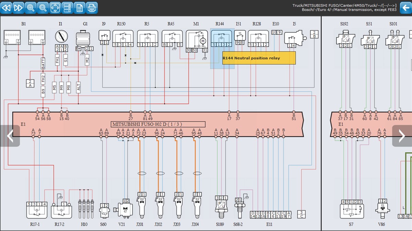Click the E11 connector pin block
Screen dimensions: 412x231
coord(271,215)
